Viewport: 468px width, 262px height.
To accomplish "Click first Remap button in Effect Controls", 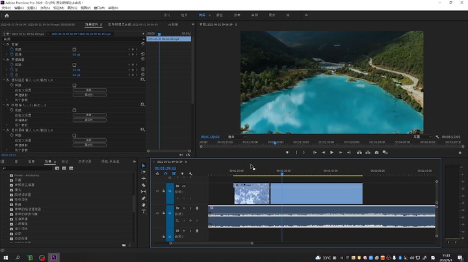I will coord(90,95).
